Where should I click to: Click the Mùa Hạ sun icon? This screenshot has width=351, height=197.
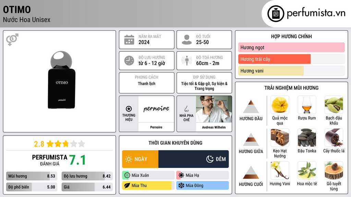181,175
